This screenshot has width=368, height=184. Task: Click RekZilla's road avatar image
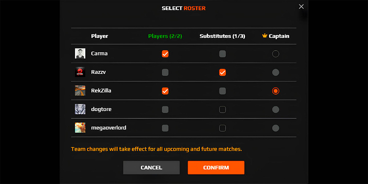click(x=80, y=91)
